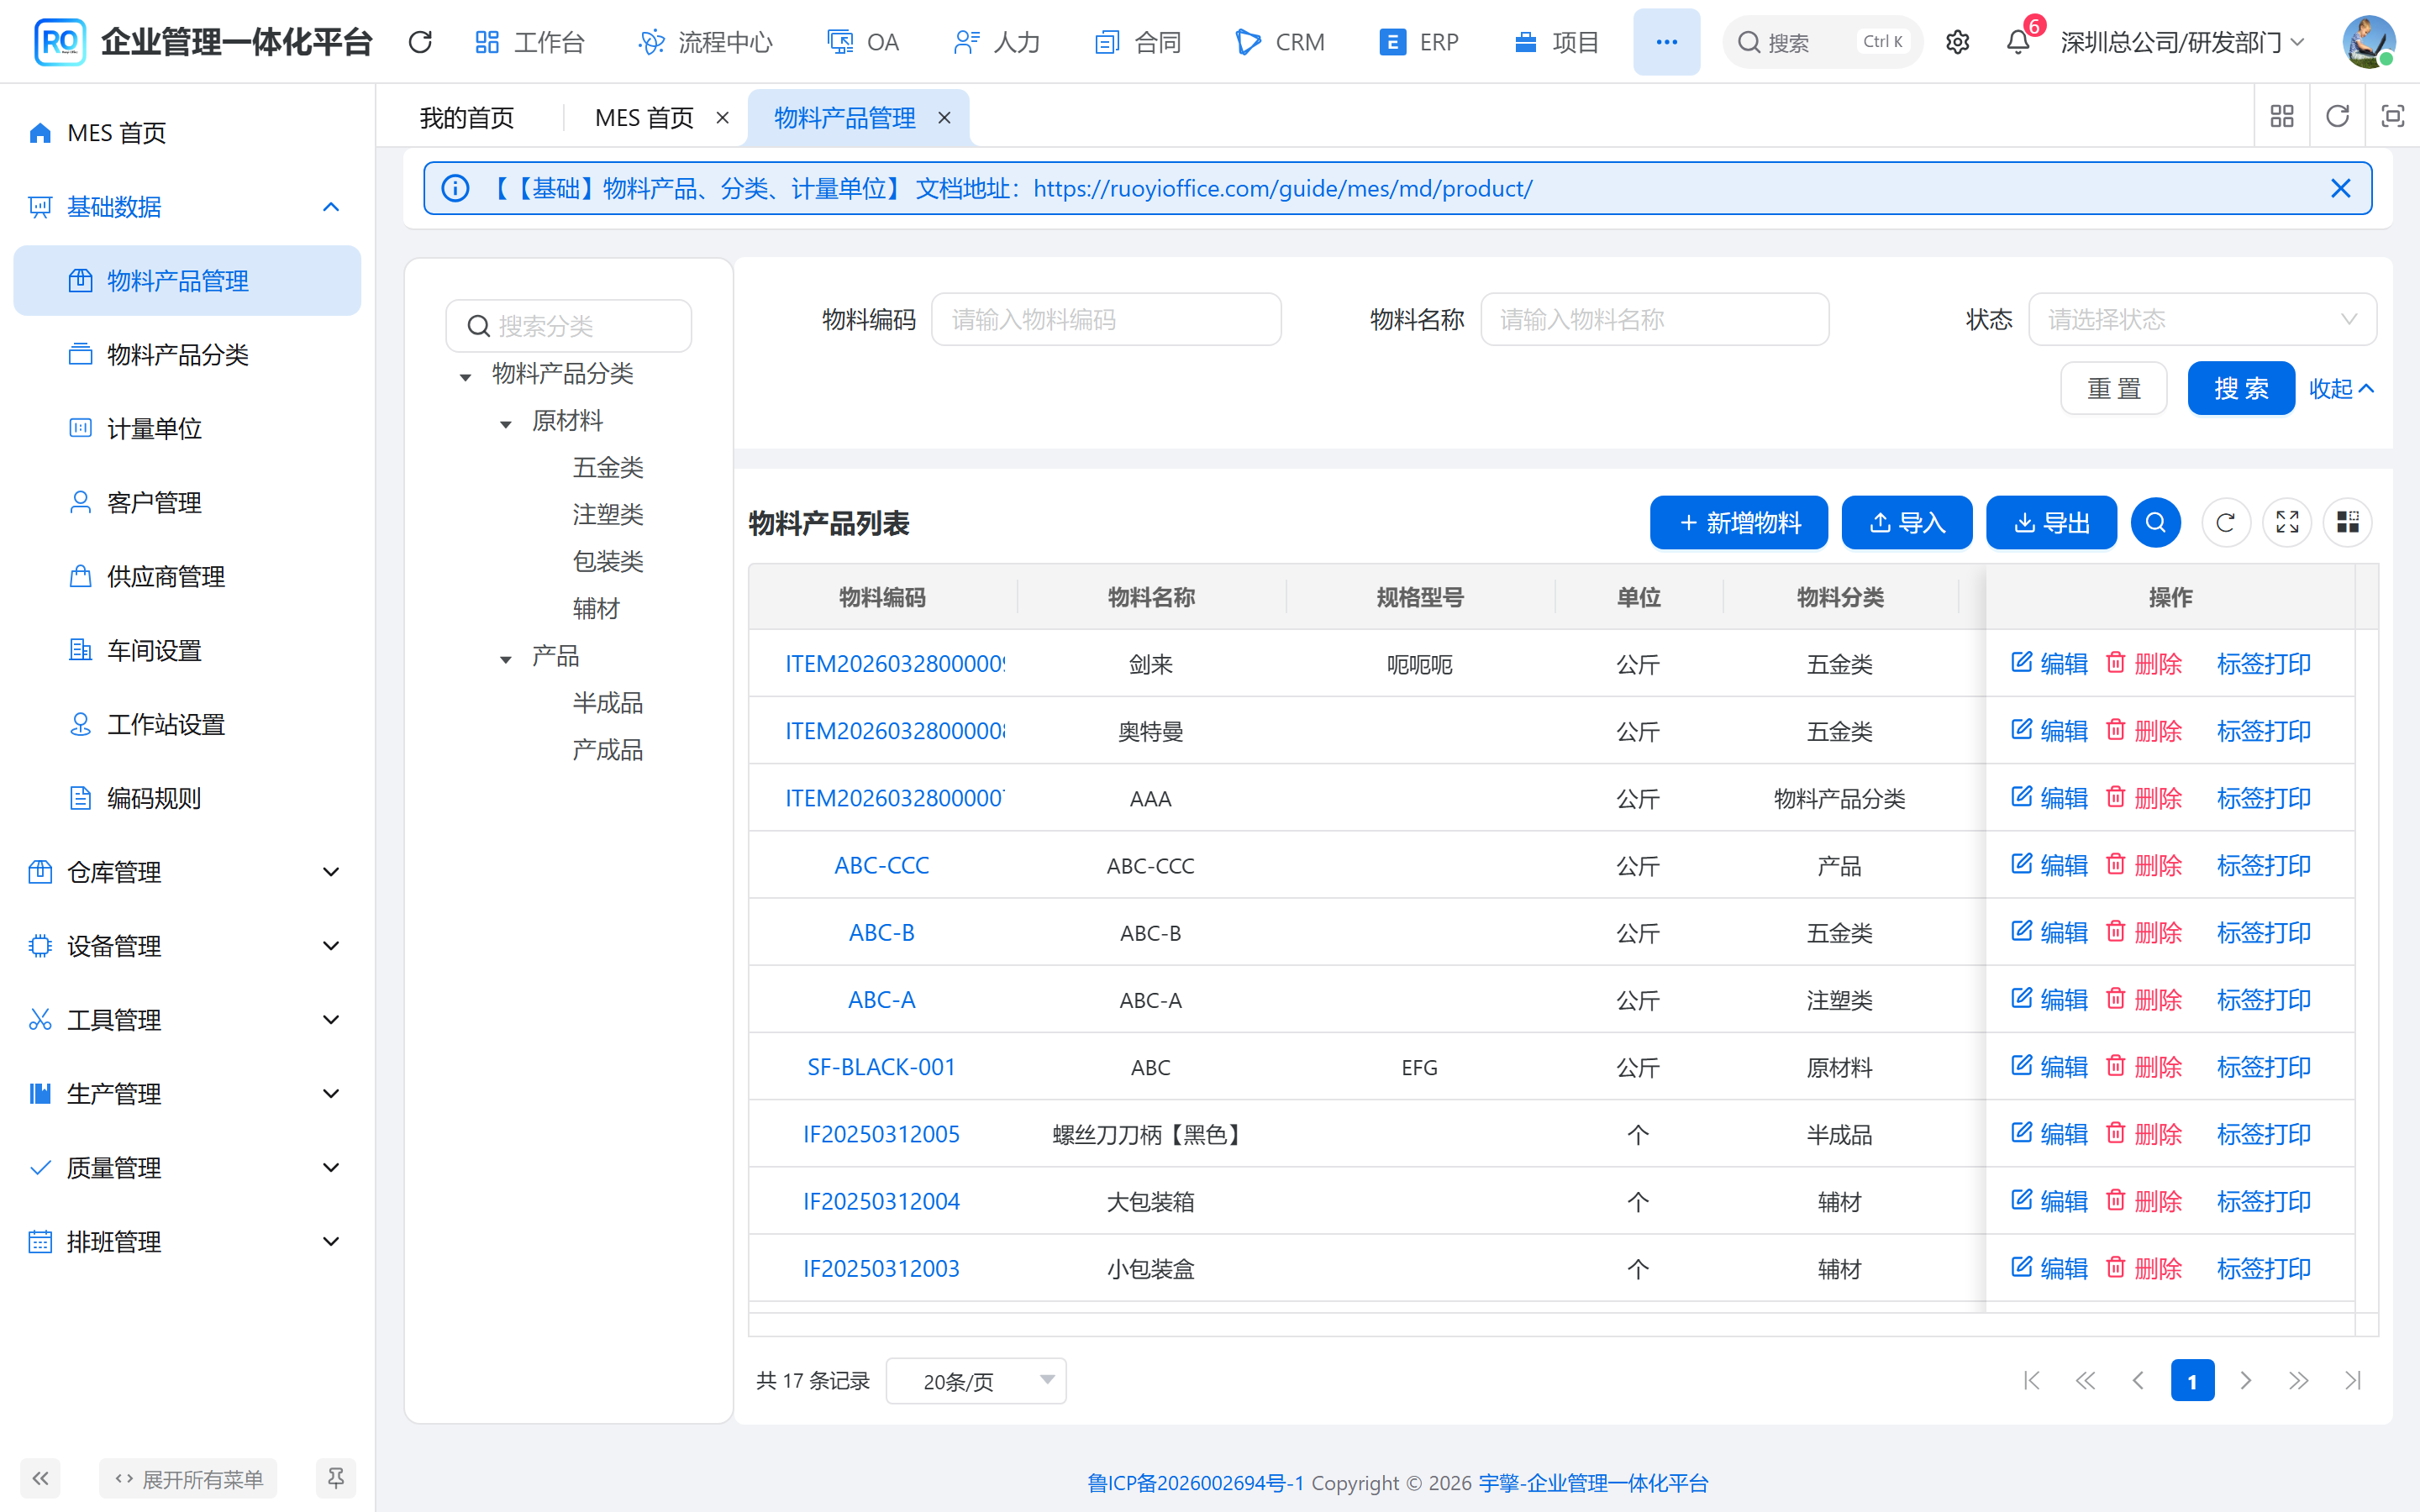
Task: Click the round blue search icon in list toolbar
Action: [2155, 523]
